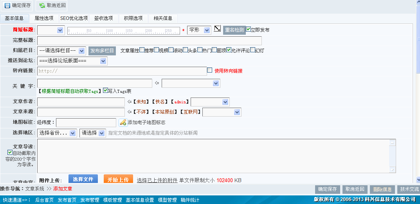Switch to the 相关信息 tab
420x204 pixels.
[163, 18]
